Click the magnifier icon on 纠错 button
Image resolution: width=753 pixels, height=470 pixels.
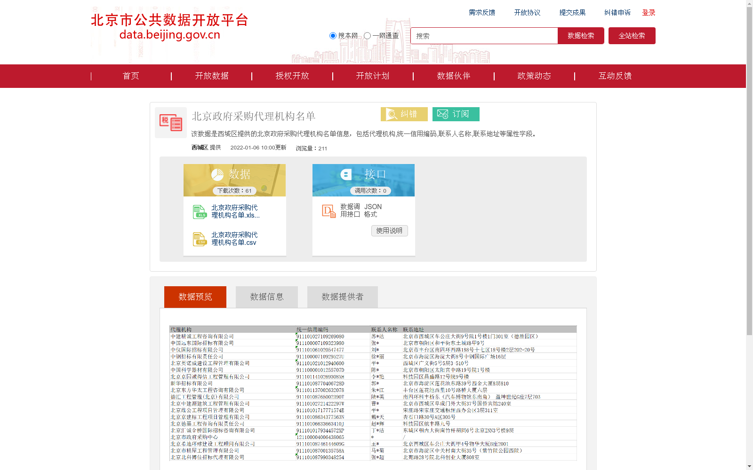coord(392,114)
